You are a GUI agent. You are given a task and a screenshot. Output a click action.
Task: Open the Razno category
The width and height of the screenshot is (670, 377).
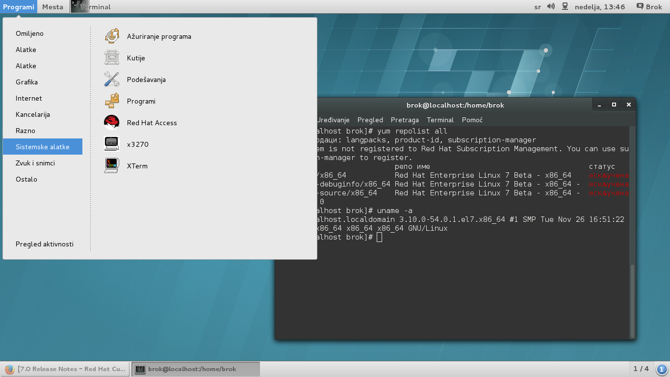click(43, 131)
